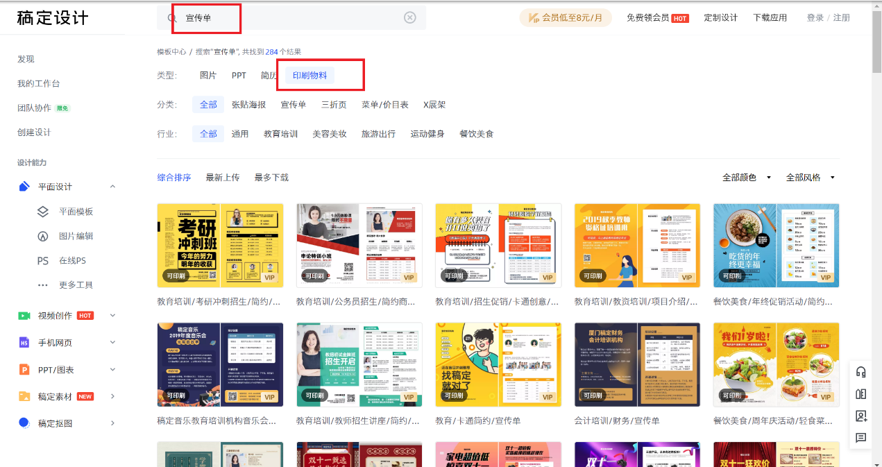This screenshot has height=467, width=882.
Task: Select the 图片 type tab
Action: (x=208, y=76)
